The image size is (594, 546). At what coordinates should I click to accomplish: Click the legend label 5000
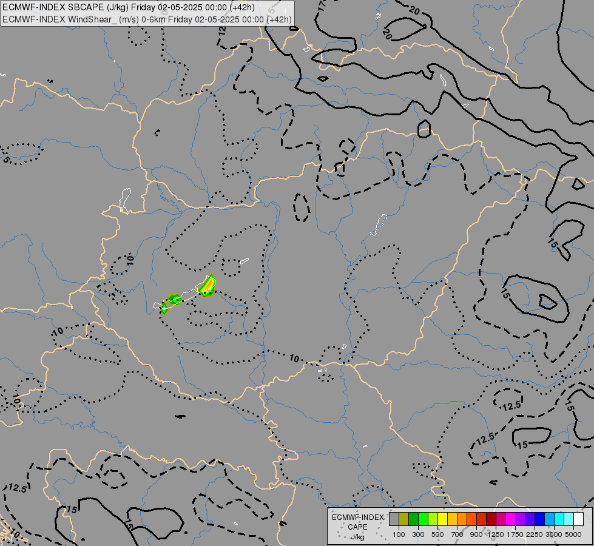pyautogui.click(x=573, y=534)
